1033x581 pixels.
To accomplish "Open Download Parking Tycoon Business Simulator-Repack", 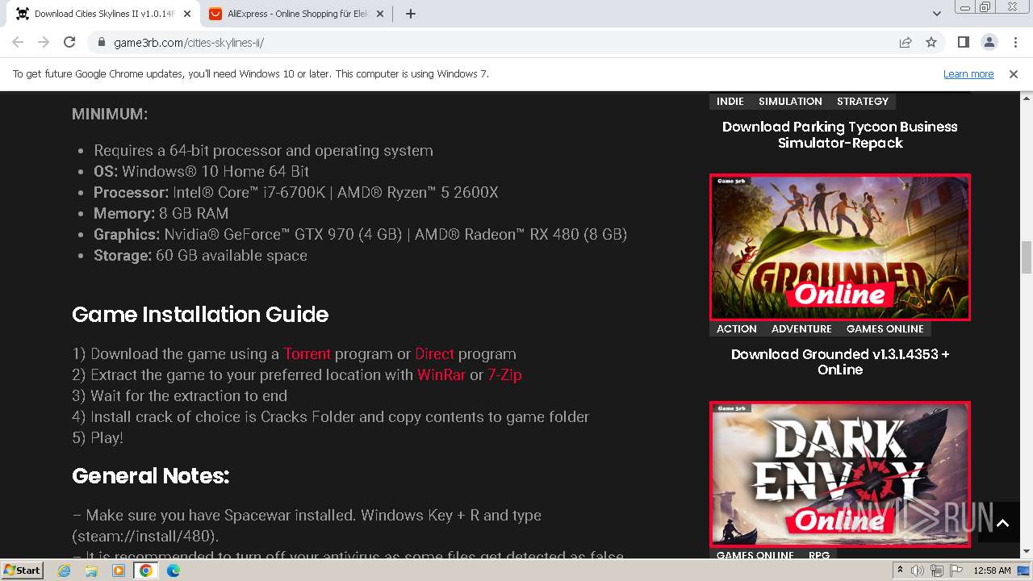I will pos(840,135).
